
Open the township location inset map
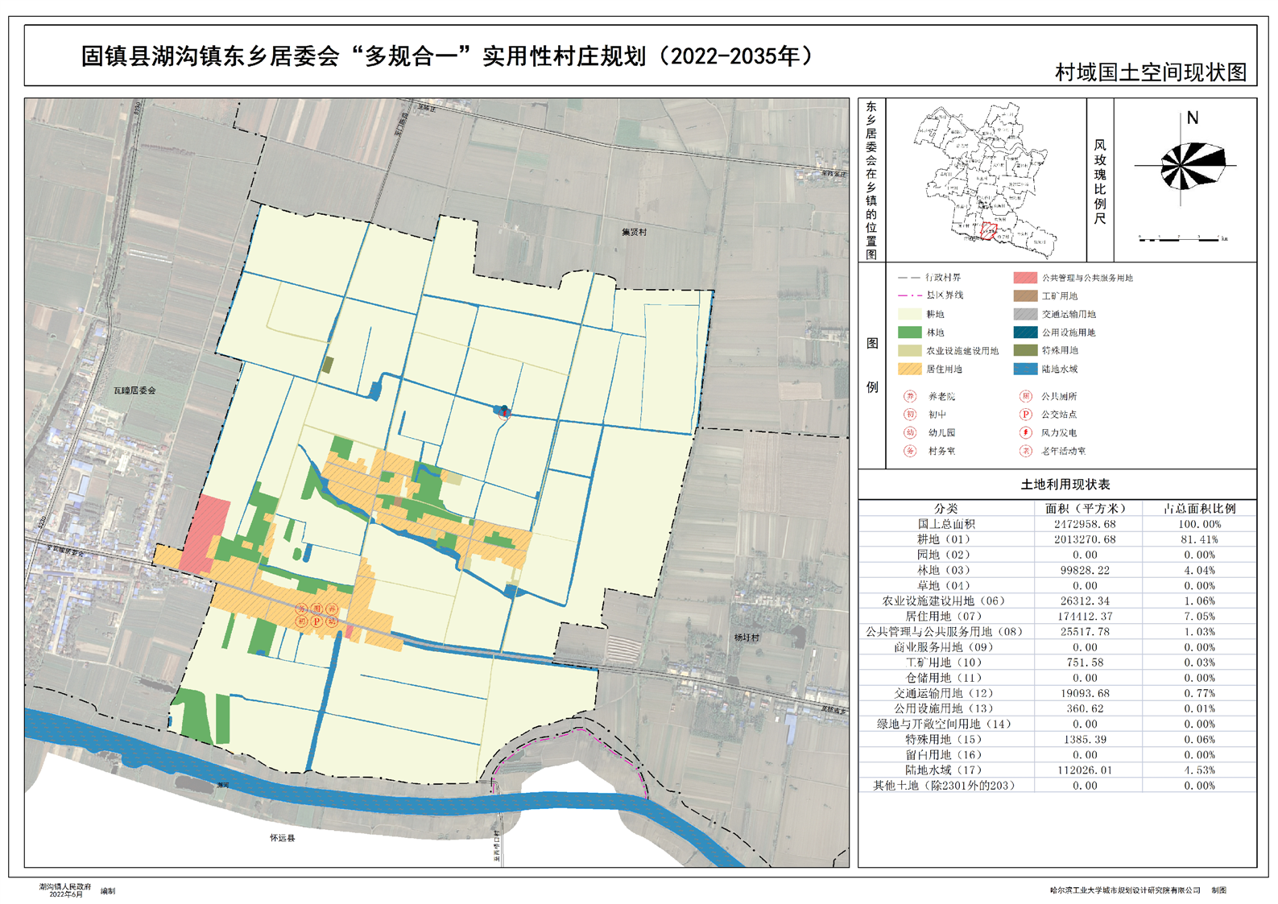(x=984, y=180)
